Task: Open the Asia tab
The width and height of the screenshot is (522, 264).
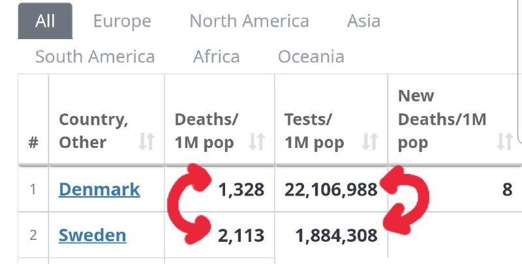Action: tap(363, 21)
